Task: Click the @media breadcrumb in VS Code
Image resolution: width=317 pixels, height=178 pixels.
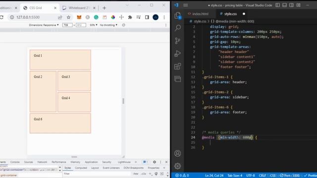Action: (x=232, y=21)
